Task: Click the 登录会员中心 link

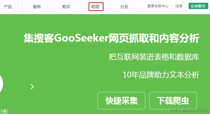Action: [158, 6]
